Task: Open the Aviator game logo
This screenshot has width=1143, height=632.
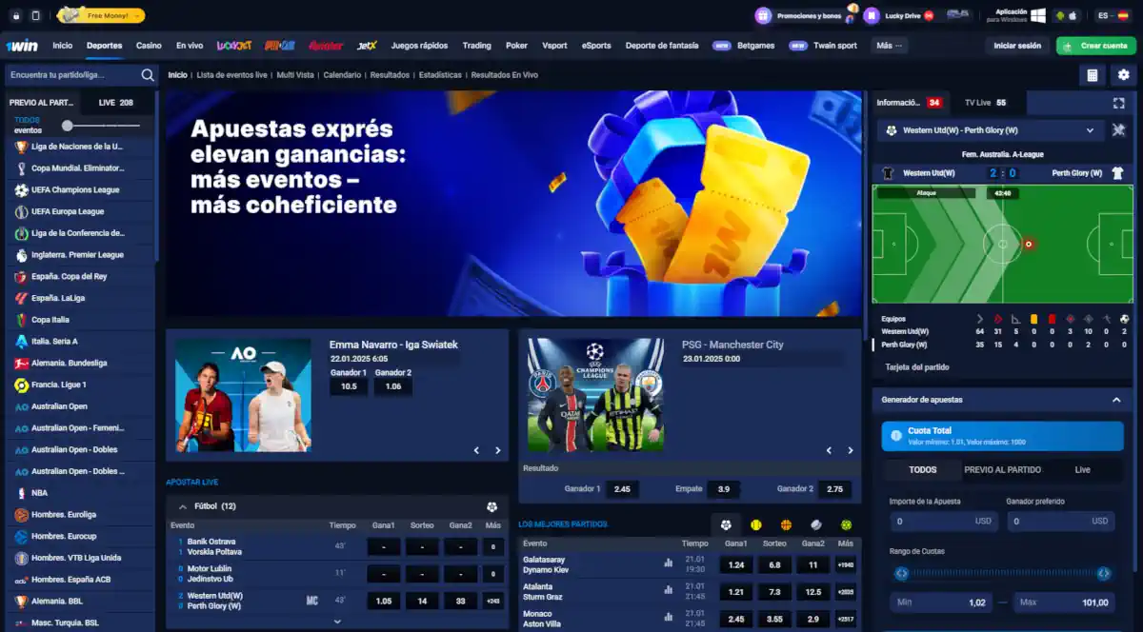Action: [x=326, y=46]
